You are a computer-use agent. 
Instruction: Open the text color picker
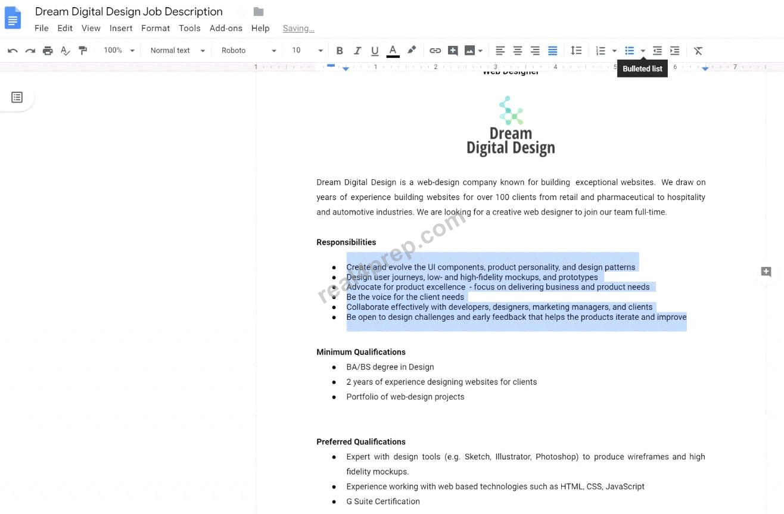(393, 51)
